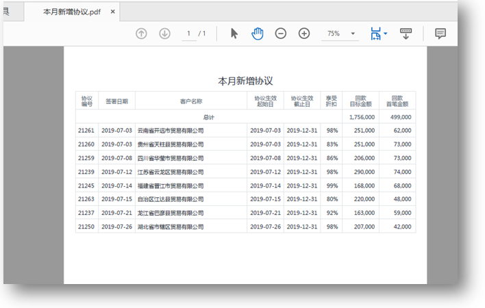Viewport: 485px width, 308px height.
Task: Click the fit page width icon
Action: coord(375,34)
